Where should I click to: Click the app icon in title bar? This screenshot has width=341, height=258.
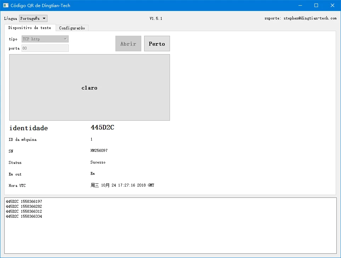click(x=6, y=5)
